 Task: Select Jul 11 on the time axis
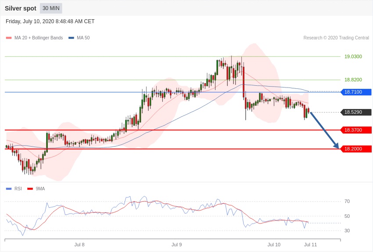pos(310,245)
